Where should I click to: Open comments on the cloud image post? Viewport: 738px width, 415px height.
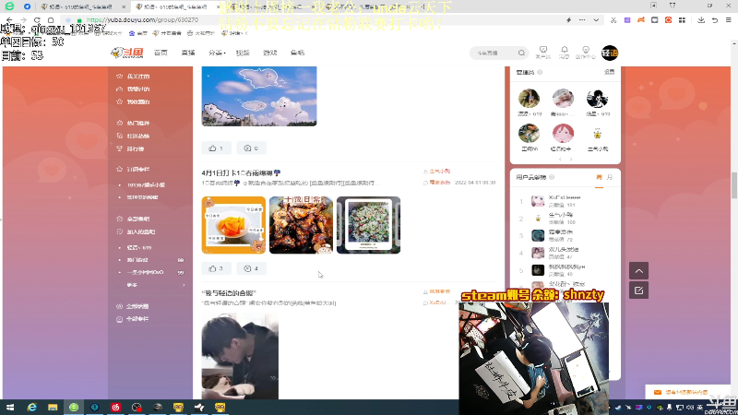251,148
